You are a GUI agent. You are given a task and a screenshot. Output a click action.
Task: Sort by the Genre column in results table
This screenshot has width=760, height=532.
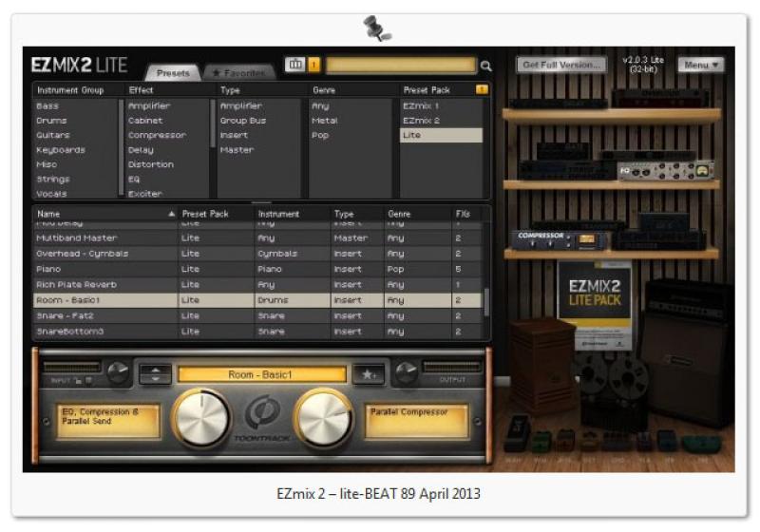399,214
